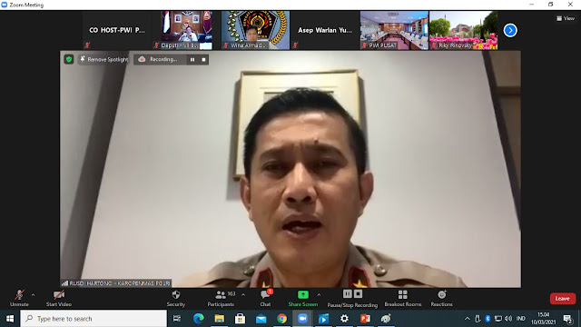Click Zoom icon in taskbar

pyautogui.click(x=302, y=319)
